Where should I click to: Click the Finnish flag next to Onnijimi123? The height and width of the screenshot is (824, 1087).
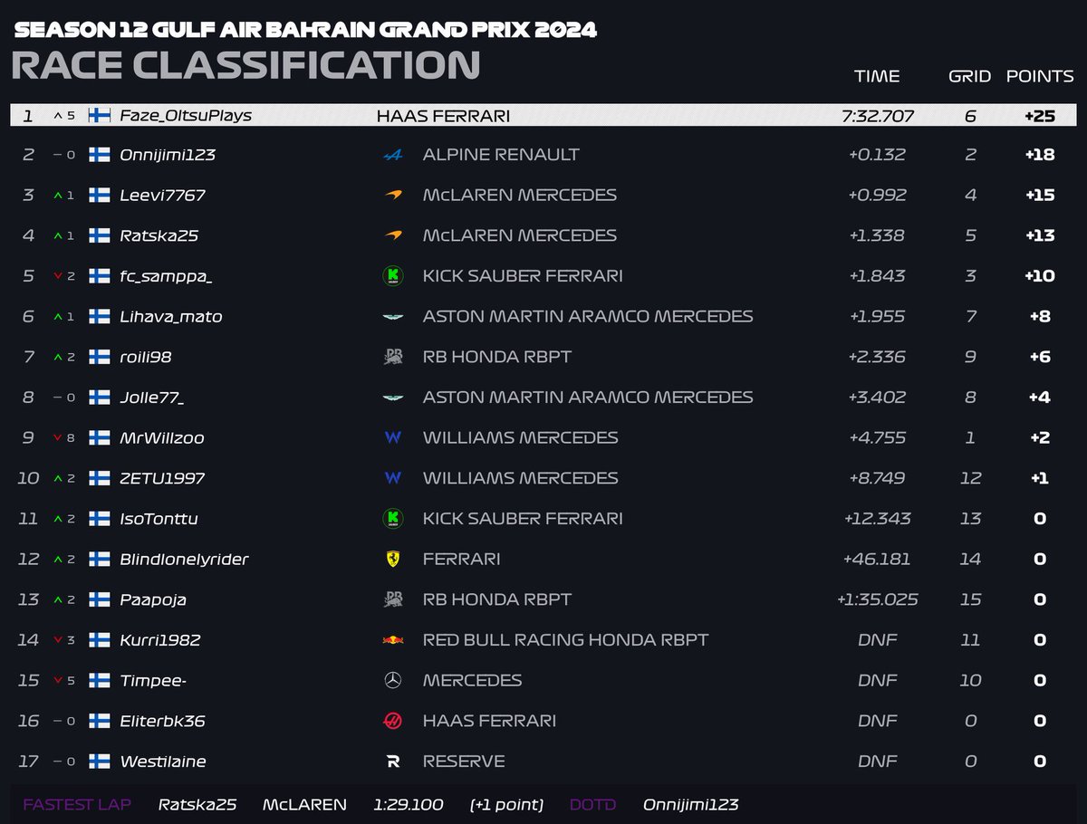[100, 155]
